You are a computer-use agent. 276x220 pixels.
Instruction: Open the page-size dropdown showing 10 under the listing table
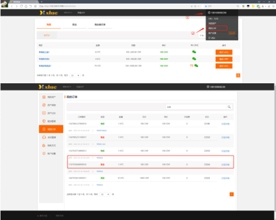[x=75, y=75]
